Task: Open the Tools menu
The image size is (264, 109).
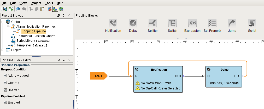Action: pyautogui.click(x=49, y=3)
